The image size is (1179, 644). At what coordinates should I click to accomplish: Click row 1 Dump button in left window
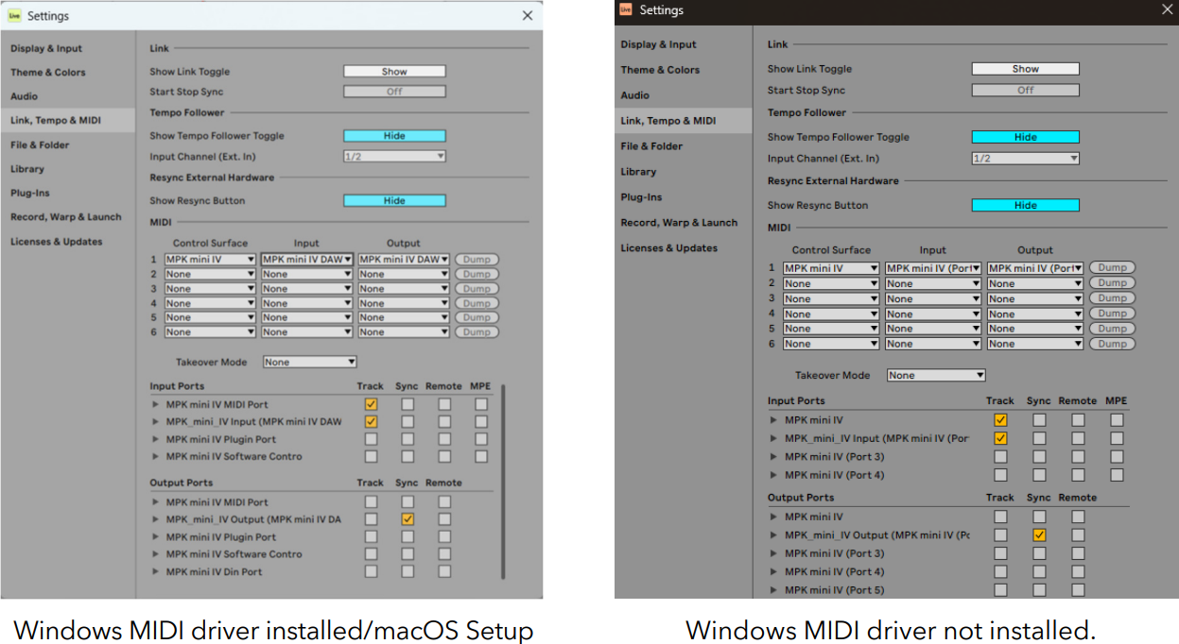pos(477,260)
